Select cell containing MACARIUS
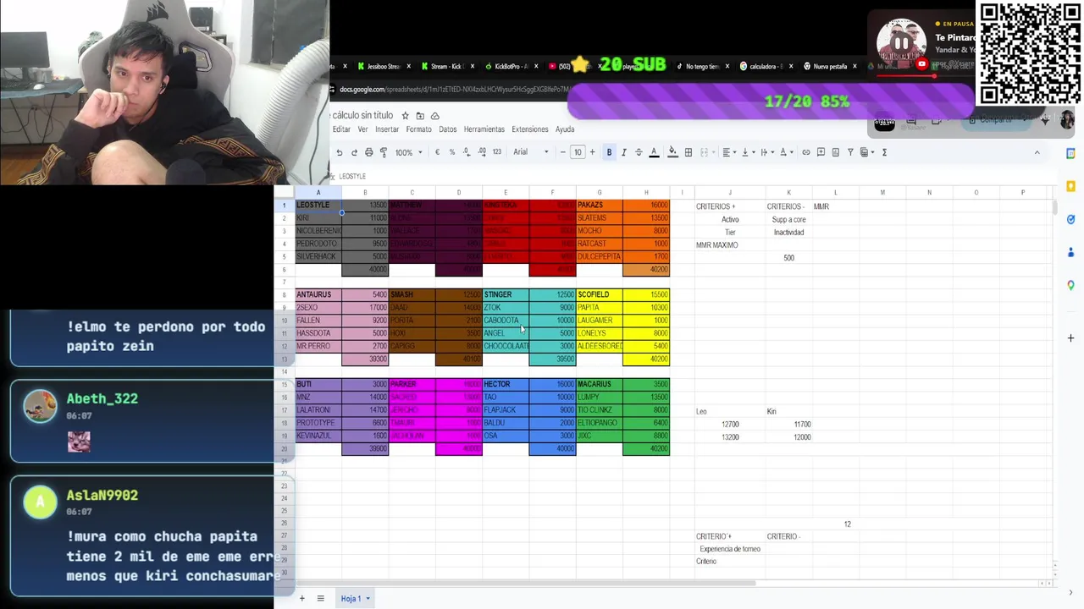The width and height of the screenshot is (1084, 609). click(599, 384)
